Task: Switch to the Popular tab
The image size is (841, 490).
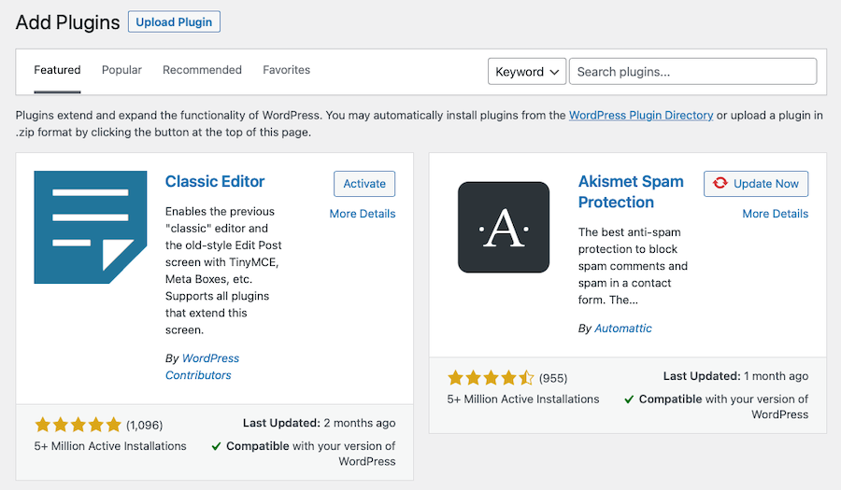Action: point(121,70)
